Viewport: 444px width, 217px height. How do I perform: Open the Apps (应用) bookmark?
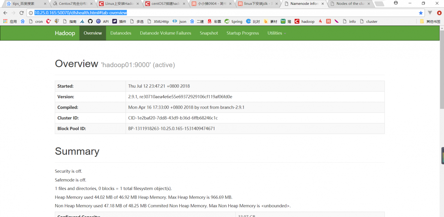pyautogui.click(x=10, y=21)
